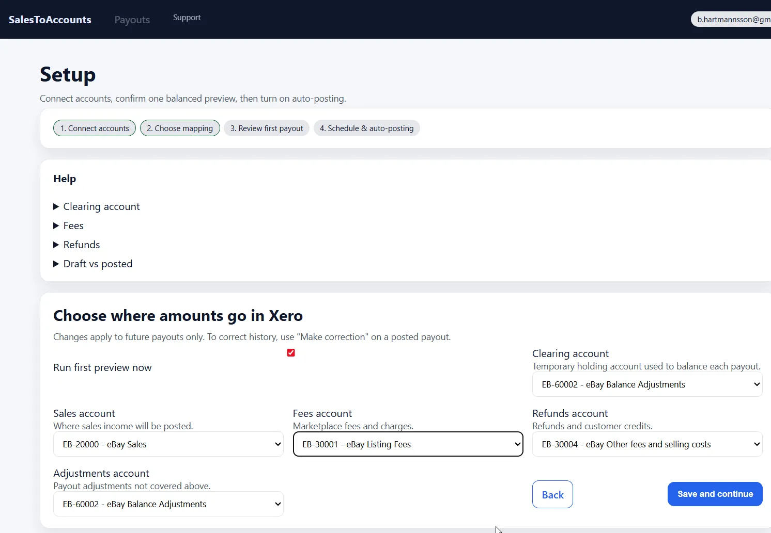Open the Fees account dropdown
The height and width of the screenshot is (533, 771).
[x=408, y=444]
